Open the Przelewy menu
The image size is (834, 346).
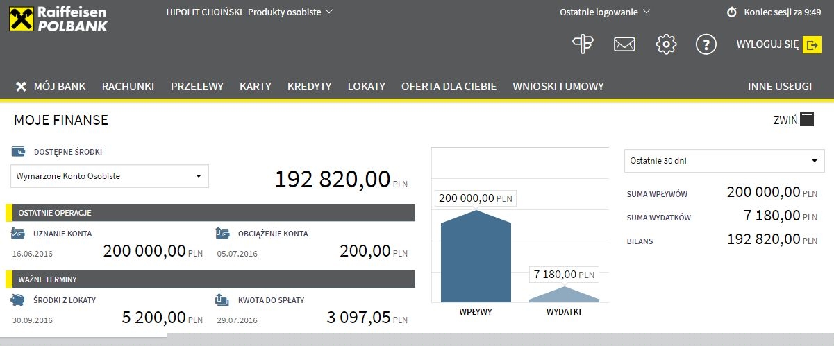coord(197,87)
